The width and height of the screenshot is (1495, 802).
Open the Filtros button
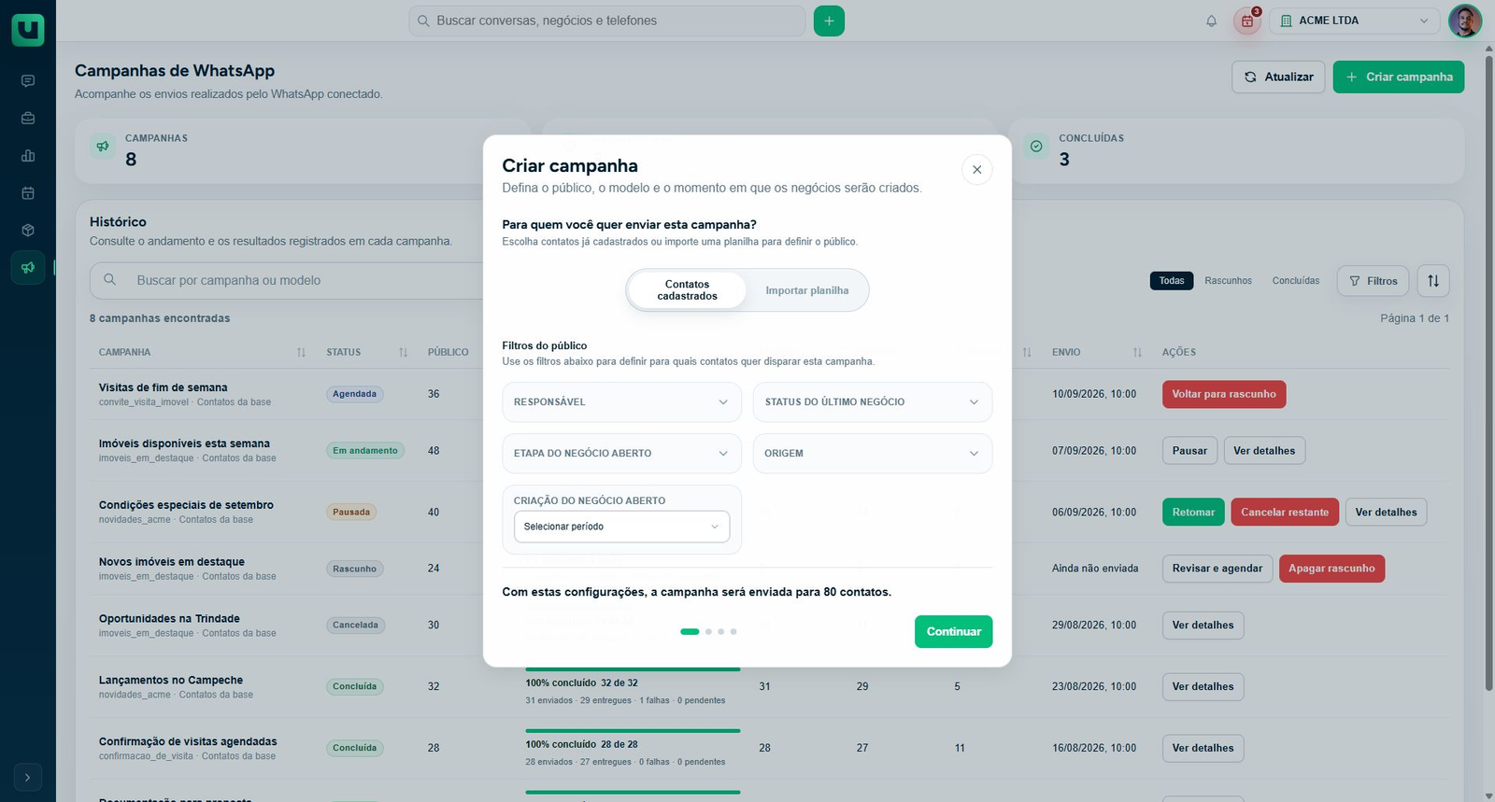[x=1373, y=281]
